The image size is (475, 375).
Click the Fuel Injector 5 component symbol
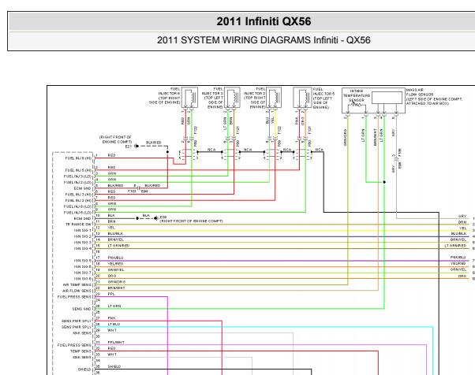[302, 98]
